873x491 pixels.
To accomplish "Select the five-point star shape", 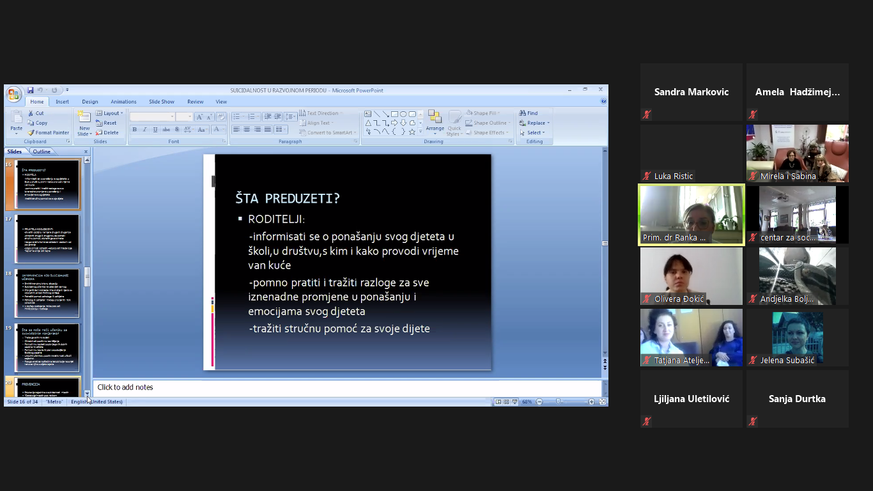I will point(412,132).
